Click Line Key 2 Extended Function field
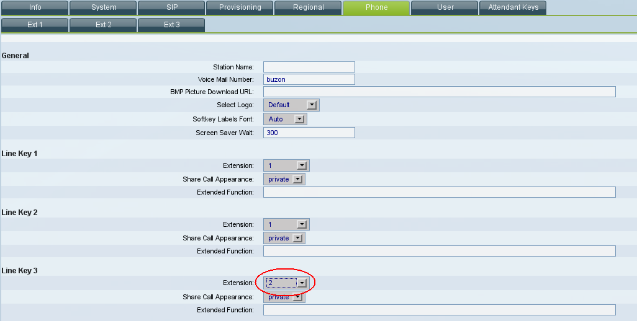637x321 pixels. click(x=439, y=251)
